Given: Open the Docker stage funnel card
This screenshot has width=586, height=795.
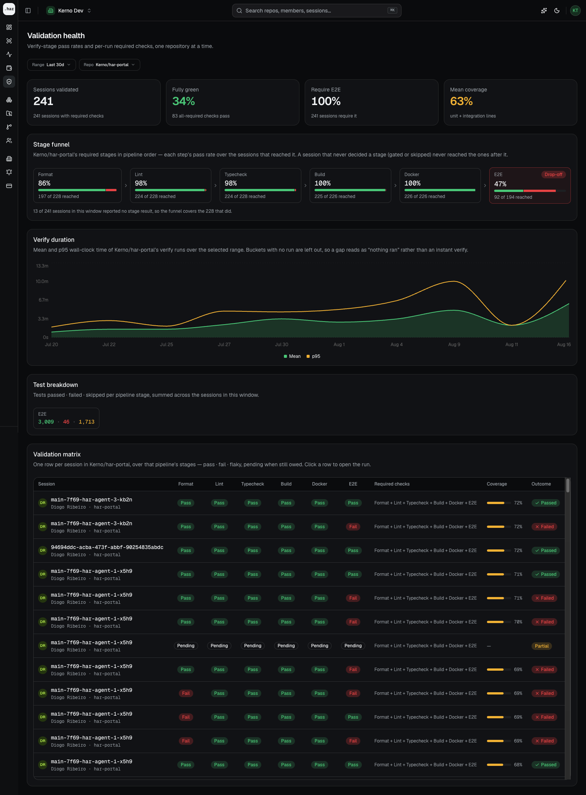Looking at the screenshot, I should point(440,186).
